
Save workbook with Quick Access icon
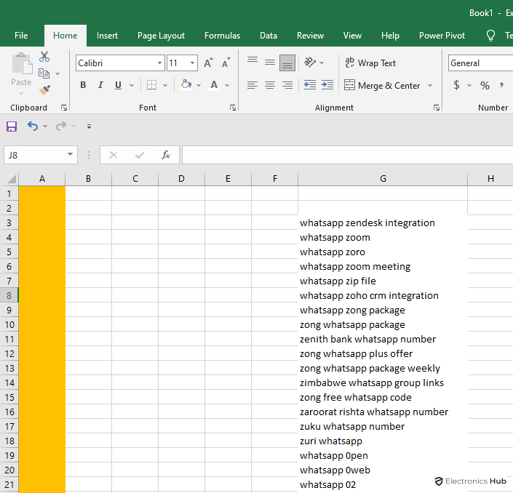[x=12, y=127]
